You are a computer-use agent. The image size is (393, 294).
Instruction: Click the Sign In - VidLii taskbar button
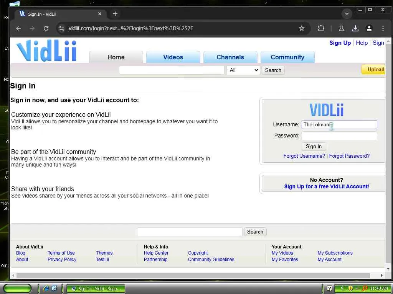click(96, 289)
